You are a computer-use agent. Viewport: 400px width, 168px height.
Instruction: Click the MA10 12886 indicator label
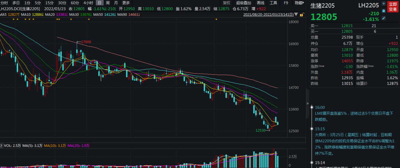click(x=31, y=14)
